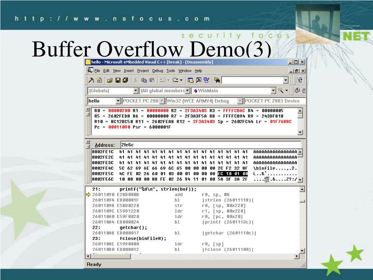Click the yellow current-instruction arrow at 26011090

(88, 195)
